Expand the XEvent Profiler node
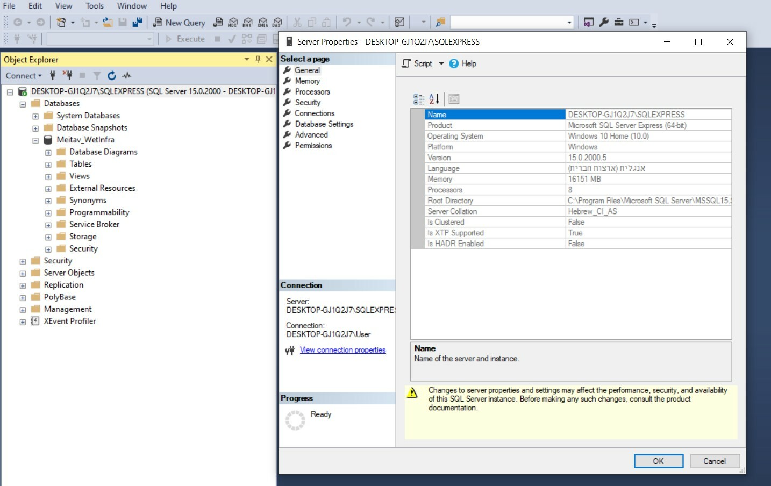This screenshot has height=486, width=771. 23,322
